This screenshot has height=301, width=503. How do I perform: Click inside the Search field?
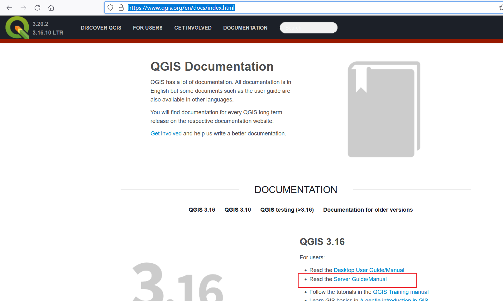(x=309, y=27)
